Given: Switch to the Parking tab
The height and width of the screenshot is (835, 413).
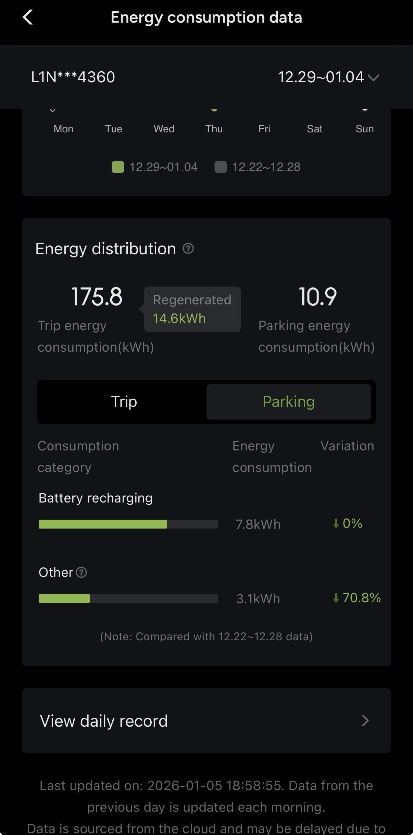Looking at the screenshot, I should 288,402.
